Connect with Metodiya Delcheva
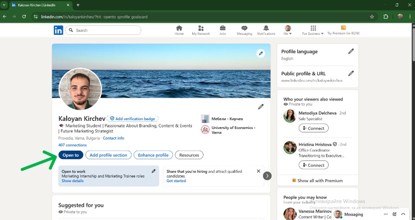415x220 pixels. click(313, 128)
